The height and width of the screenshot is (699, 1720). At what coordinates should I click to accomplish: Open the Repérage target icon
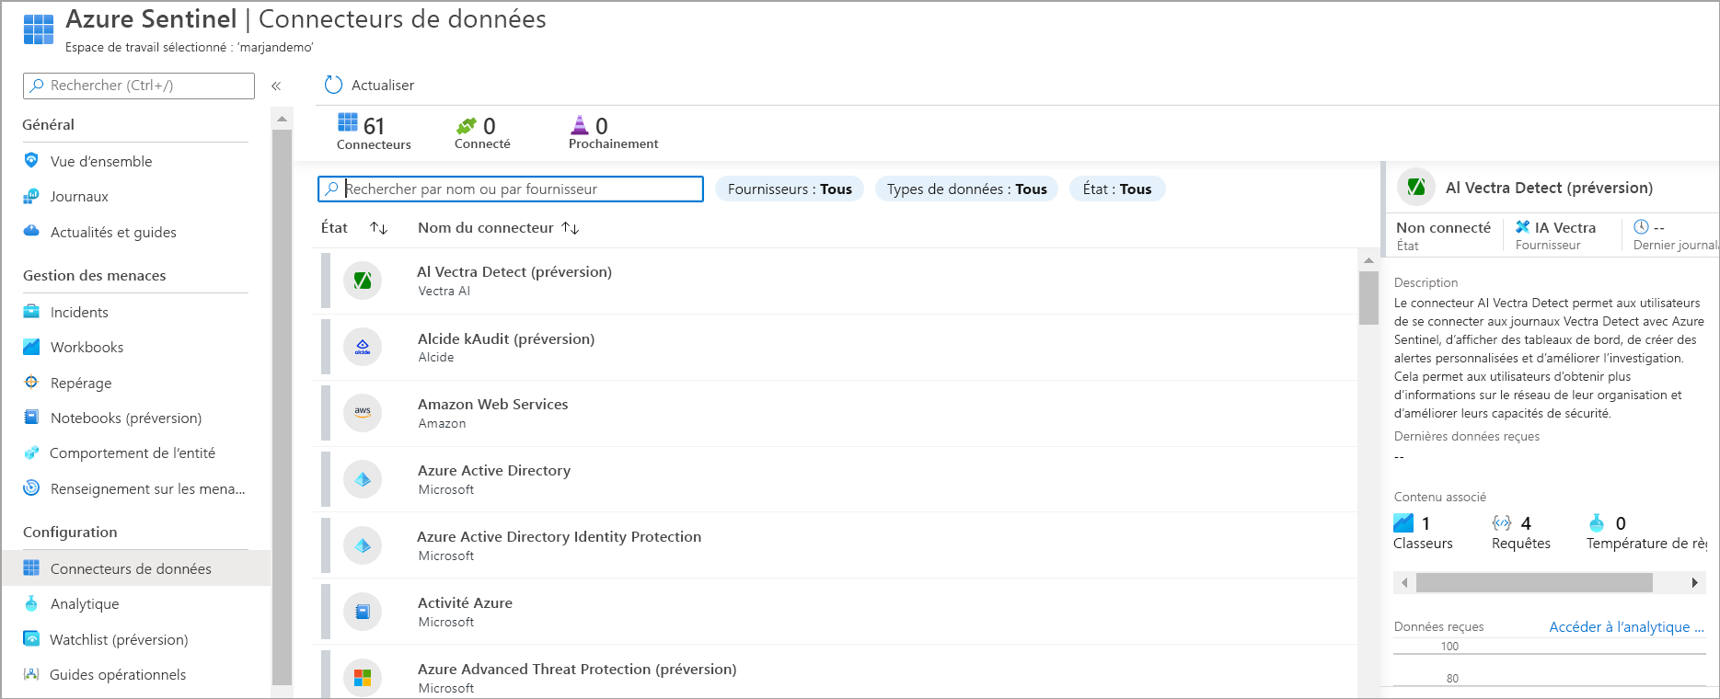pos(31,382)
